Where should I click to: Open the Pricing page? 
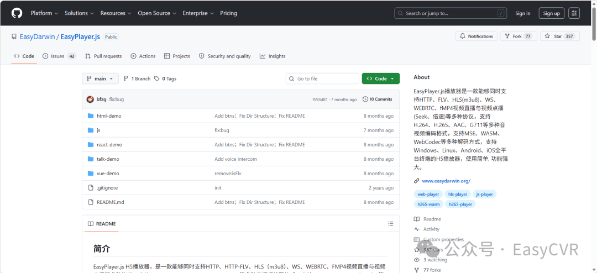click(228, 13)
